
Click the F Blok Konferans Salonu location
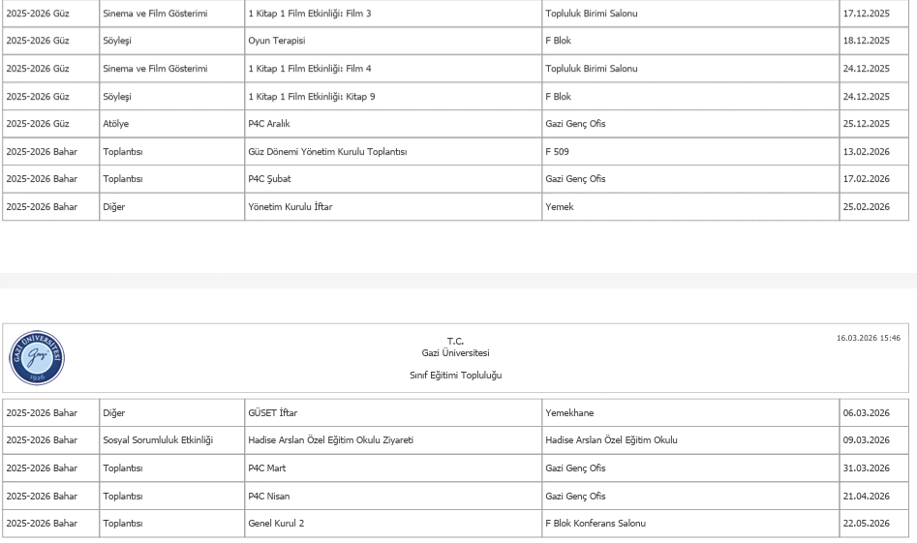pyautogui.click(x=596, y=524)
